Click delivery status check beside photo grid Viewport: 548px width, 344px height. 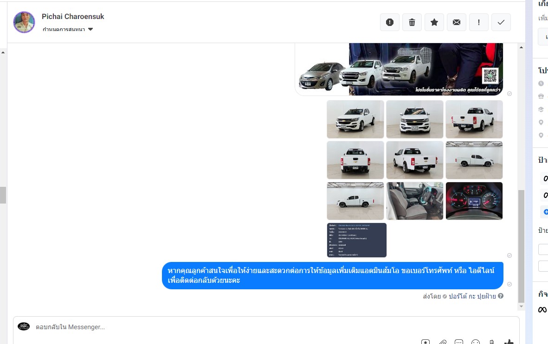(509, 255)
